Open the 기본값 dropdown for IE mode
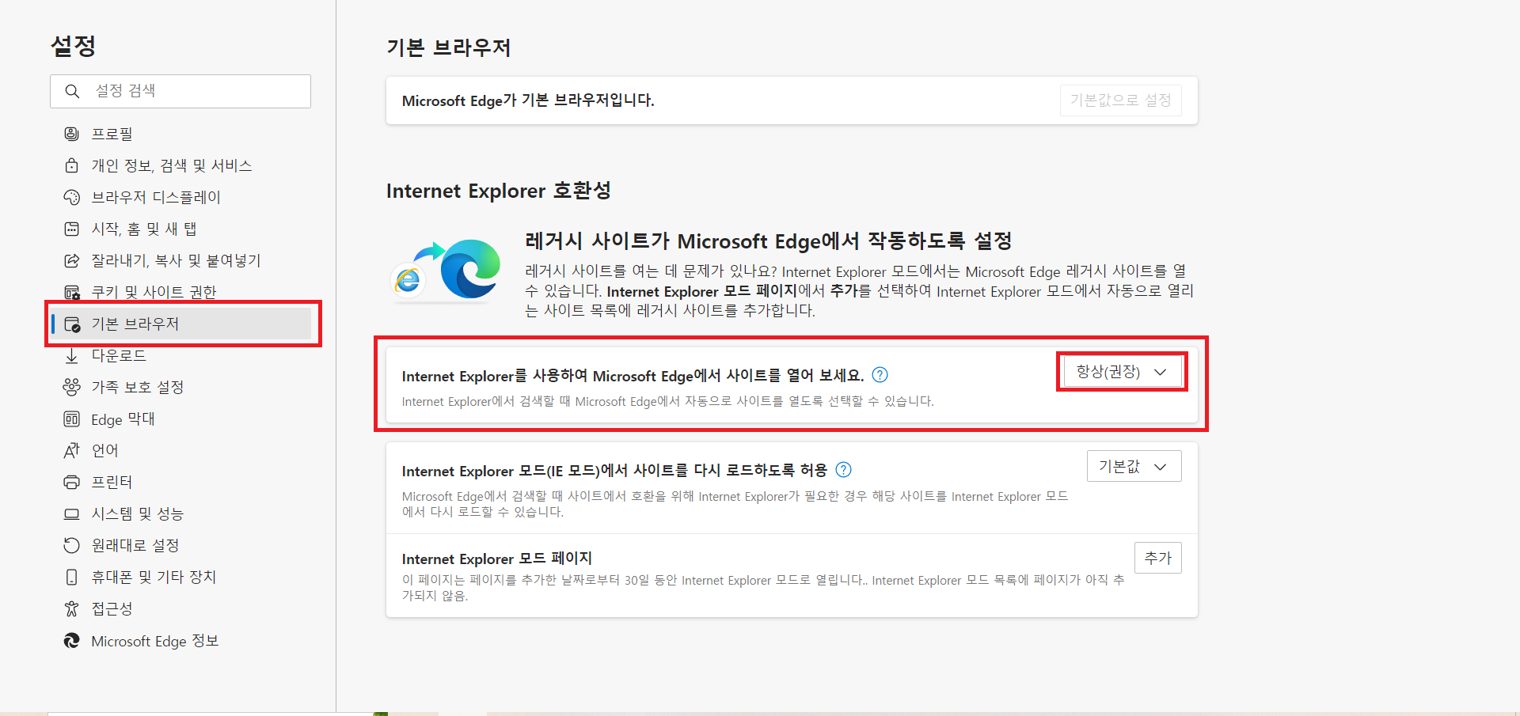The height and width of the screenshot is (716, 1520). [1134, 466]
